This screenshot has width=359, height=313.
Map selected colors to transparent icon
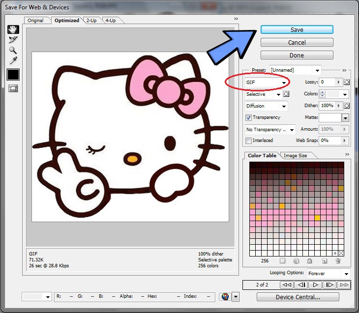pos(283,261)
